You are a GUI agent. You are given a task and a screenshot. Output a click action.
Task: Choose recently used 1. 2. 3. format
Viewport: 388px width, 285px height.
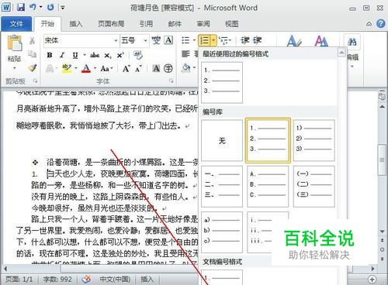[222, 82]
